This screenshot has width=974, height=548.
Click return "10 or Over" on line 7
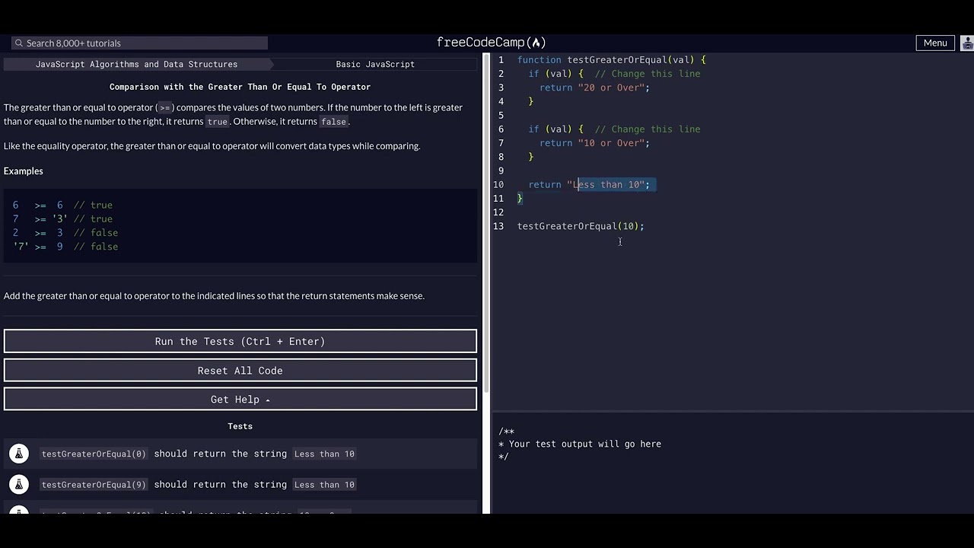[595, 143]
